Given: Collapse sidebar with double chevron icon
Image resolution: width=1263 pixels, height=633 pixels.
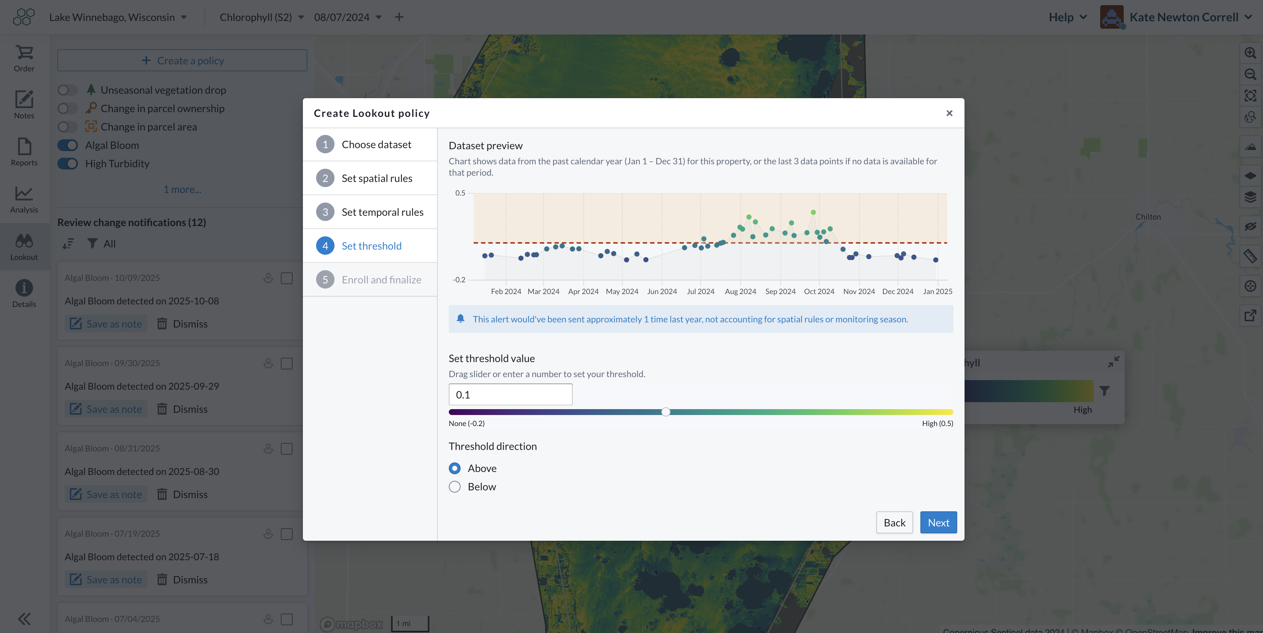Looking at the screenshot, I should click(24, 619).
